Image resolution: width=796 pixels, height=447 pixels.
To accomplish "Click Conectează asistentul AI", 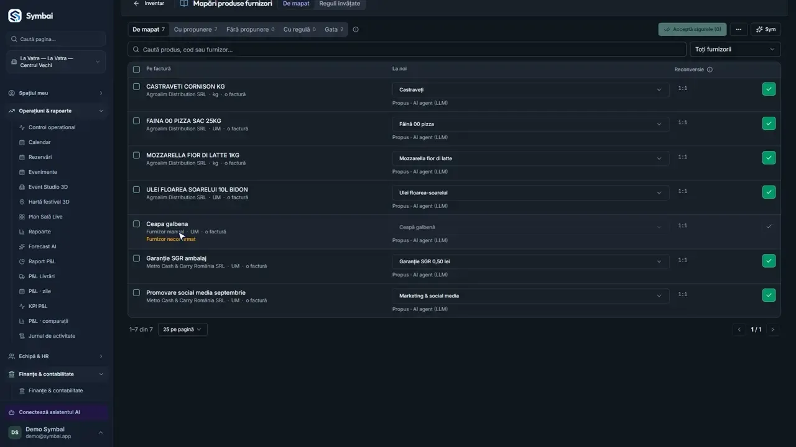I will 57,412.
